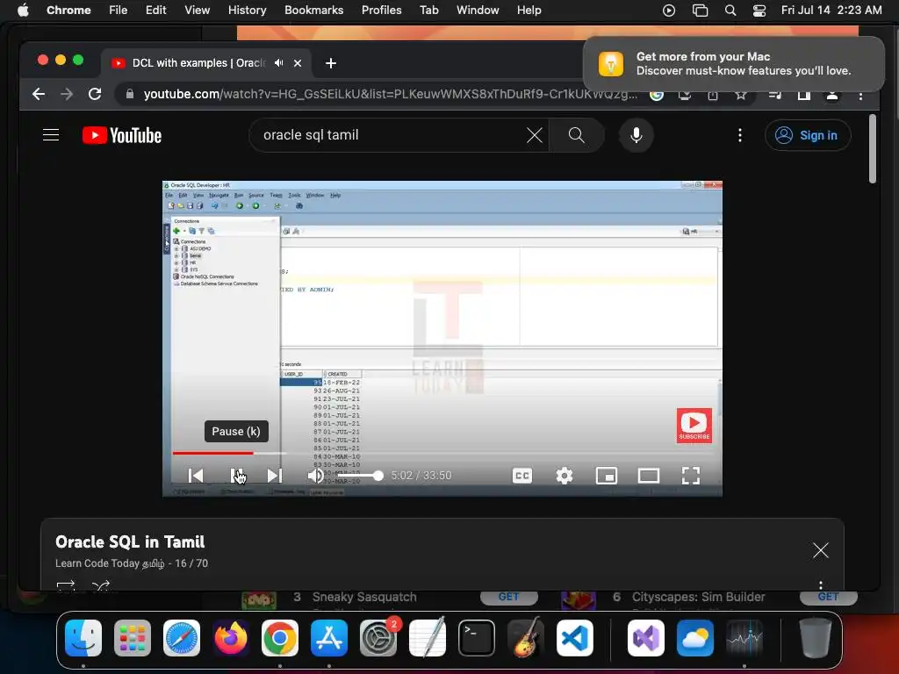
Task: Go to the YouTube home logo
Action: point(122,135)
